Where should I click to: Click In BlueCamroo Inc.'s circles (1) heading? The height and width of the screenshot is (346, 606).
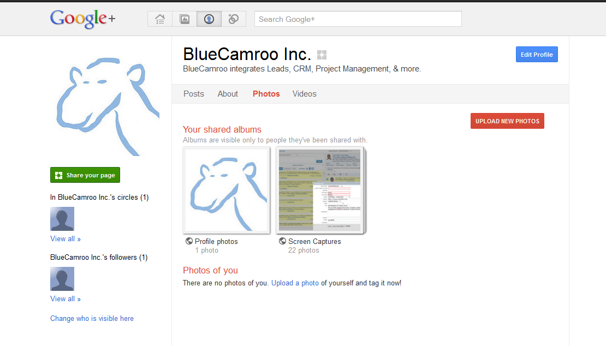(x=99, y=198)
